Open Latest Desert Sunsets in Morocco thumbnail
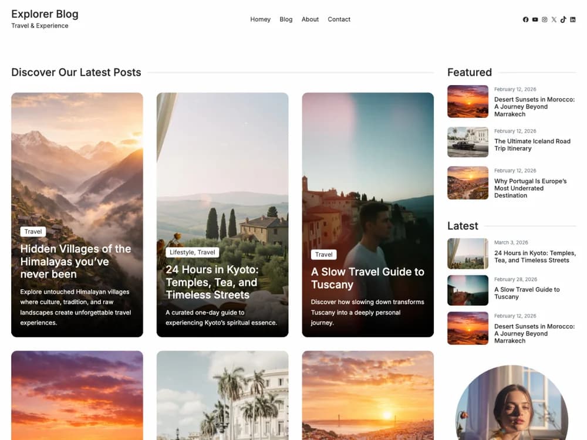 468,328
